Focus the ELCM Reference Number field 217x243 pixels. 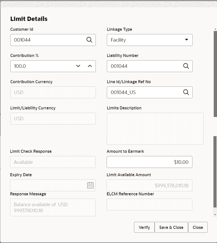pyautogui.click(x=149, y=204)
